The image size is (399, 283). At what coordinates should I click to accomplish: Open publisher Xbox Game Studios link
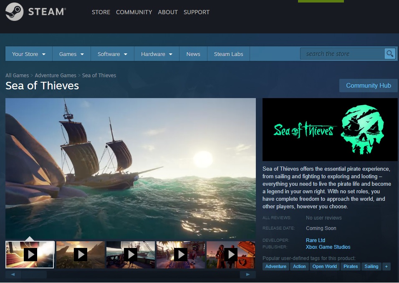[x=328, y=247]
